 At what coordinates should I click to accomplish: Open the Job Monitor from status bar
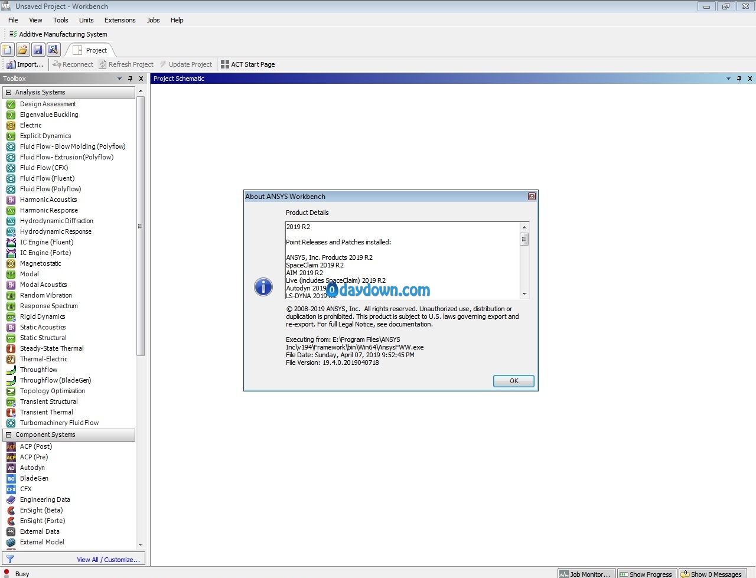(x=586, y=574)
